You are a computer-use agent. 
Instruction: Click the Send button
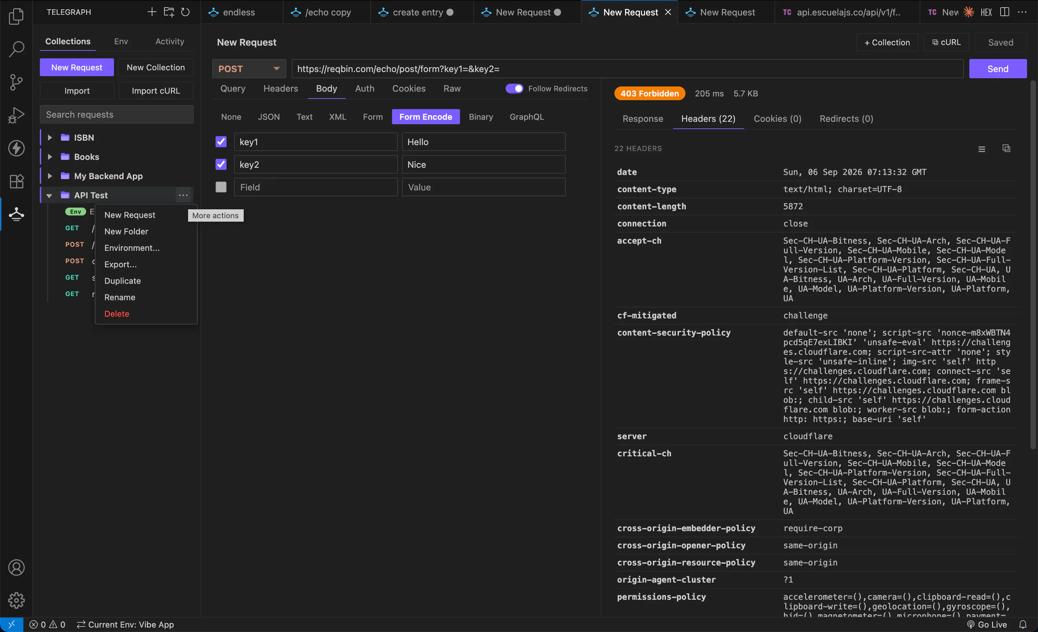click(x=997, y=69)
